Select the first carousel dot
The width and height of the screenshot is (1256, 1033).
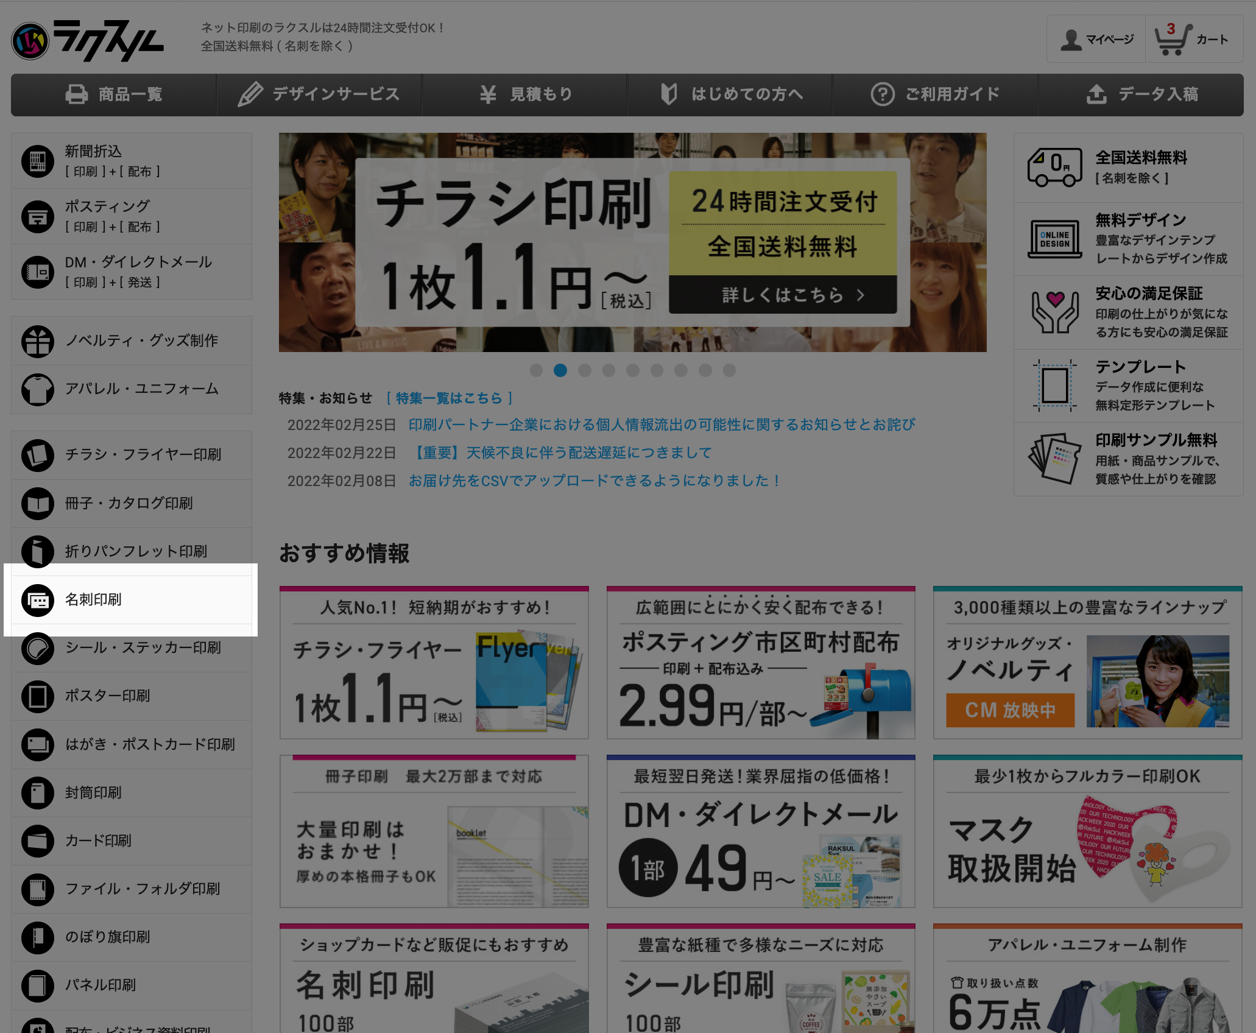pos(536,370)
